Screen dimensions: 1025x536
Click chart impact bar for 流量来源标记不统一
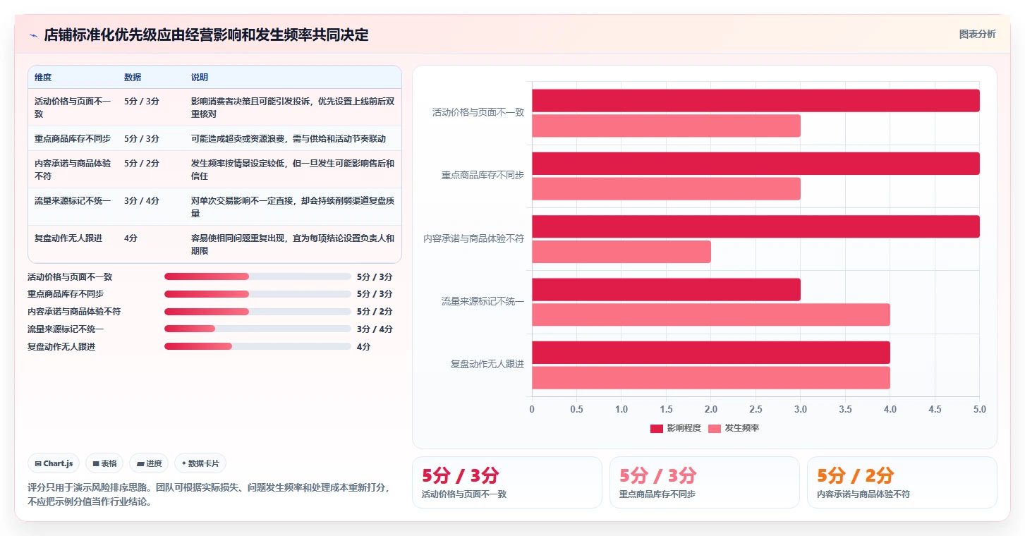(x=666, y=289)
